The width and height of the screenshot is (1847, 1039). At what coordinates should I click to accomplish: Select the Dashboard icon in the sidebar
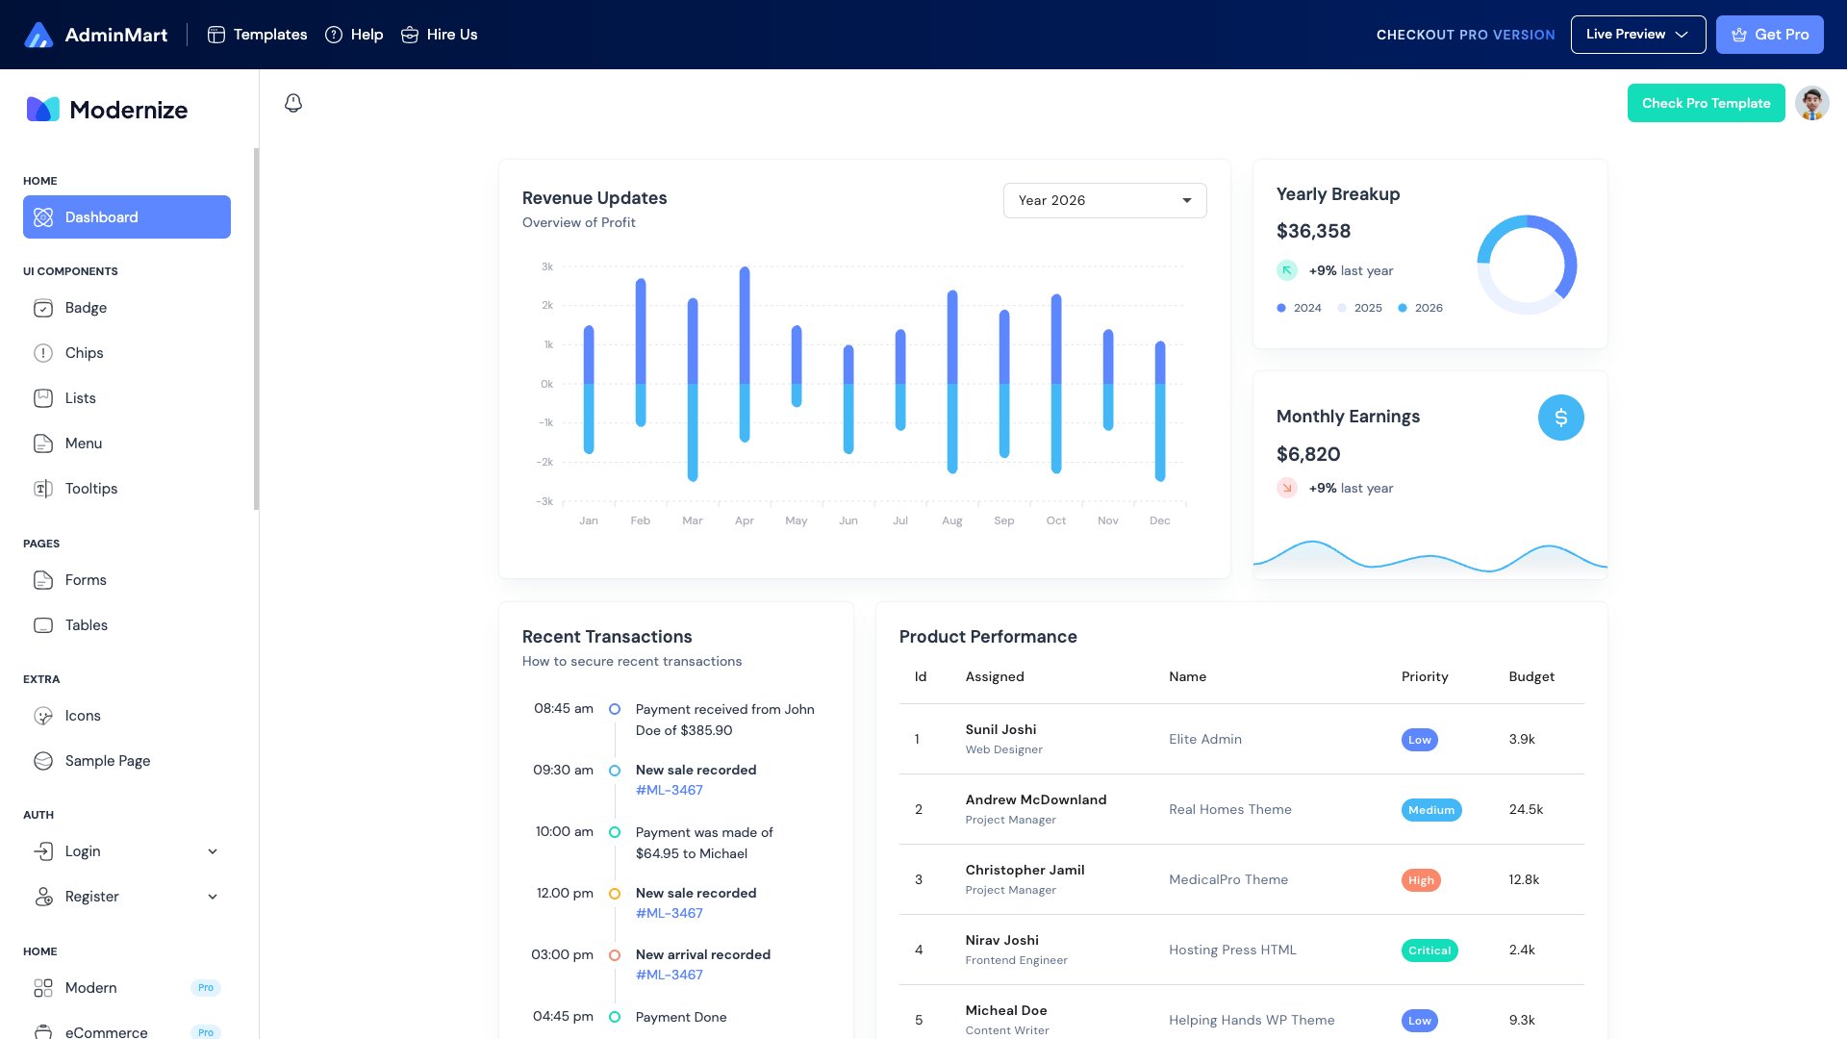tap(44, 217)
